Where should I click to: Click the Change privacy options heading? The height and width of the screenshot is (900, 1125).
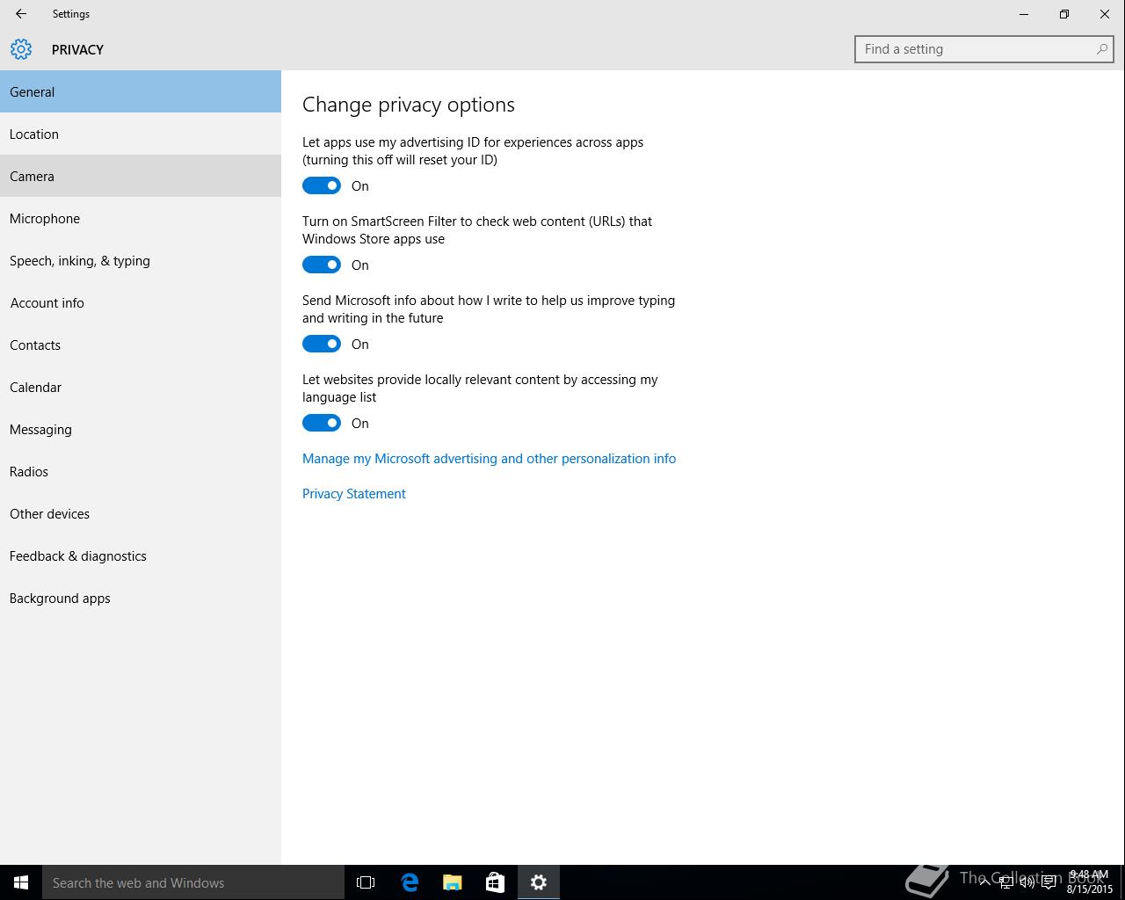coord(409,105)
